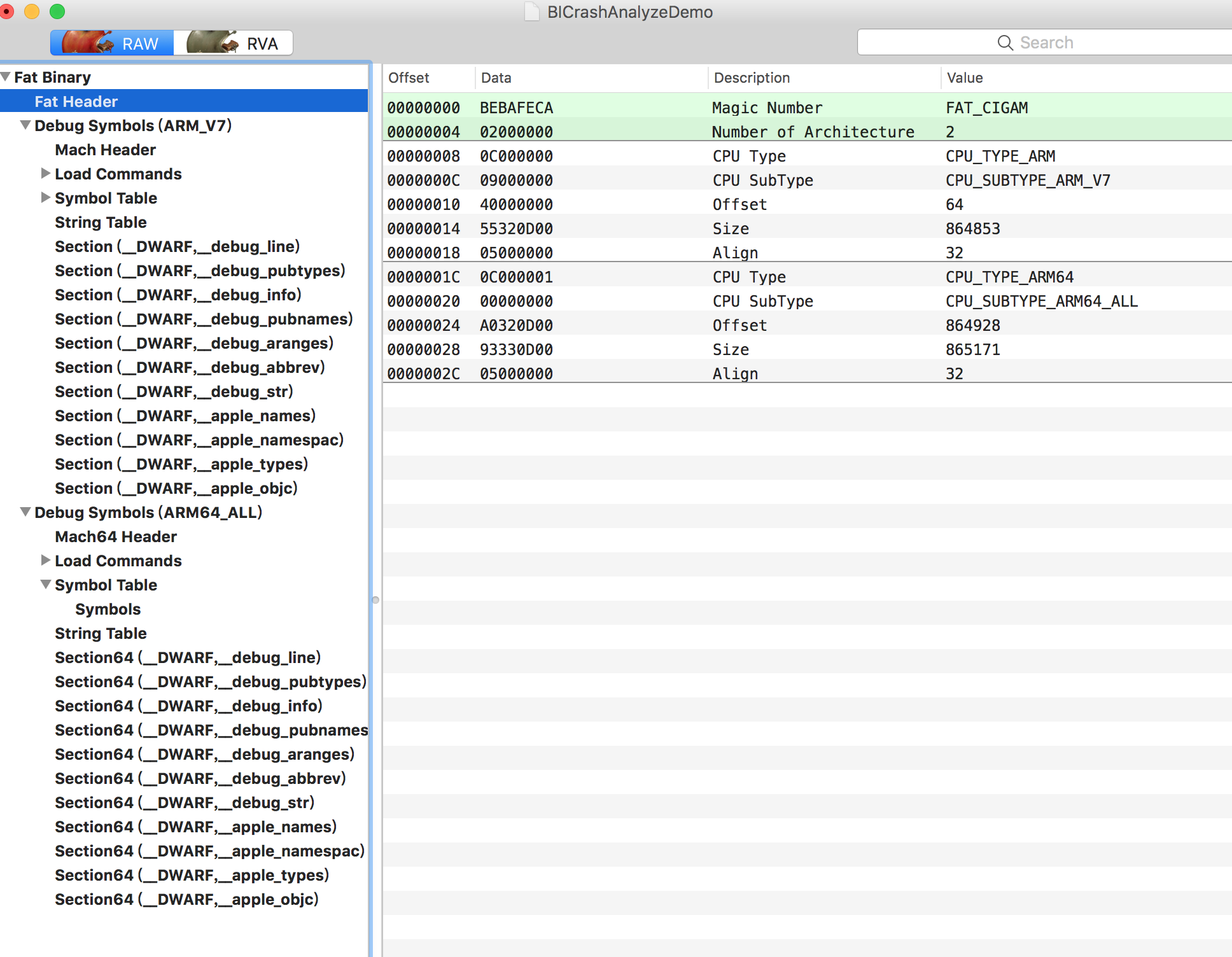Select Section64 (__DWARF,__apple_types)
The image size is (1232, 957).
click(192, 875)
